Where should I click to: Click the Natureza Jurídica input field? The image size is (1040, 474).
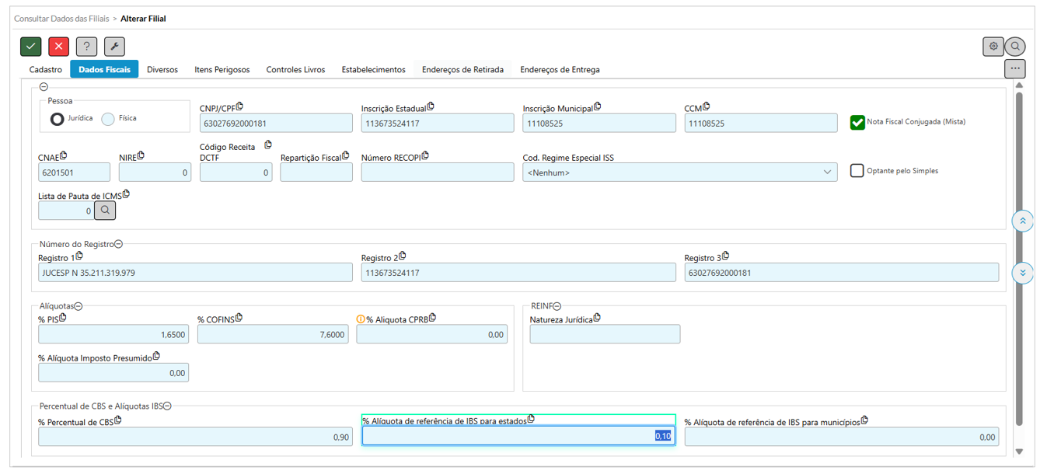(x=605, y=334)
